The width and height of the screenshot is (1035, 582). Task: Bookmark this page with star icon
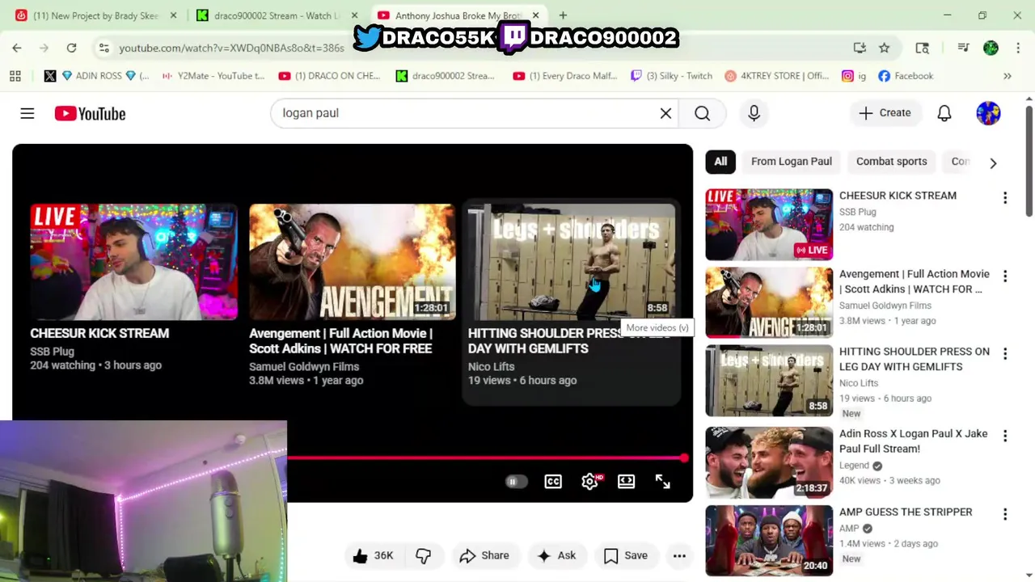coord(885,48)
